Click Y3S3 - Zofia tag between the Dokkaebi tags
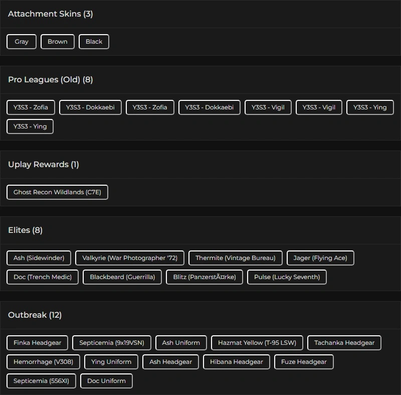The width and height of the screenshot is (401, 395). [x=150, y=107]
